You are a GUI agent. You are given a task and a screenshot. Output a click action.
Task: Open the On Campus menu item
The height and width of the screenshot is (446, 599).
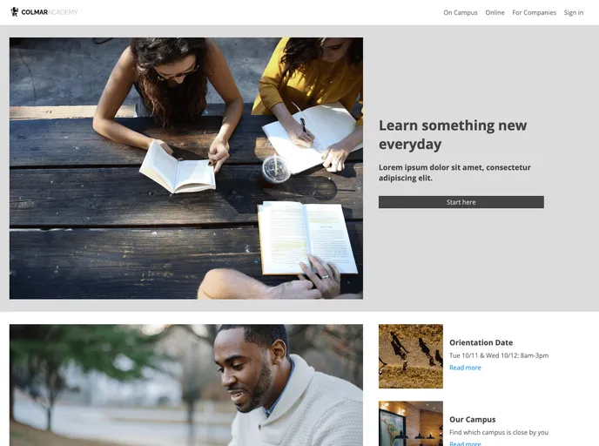(x=461, y=12)
